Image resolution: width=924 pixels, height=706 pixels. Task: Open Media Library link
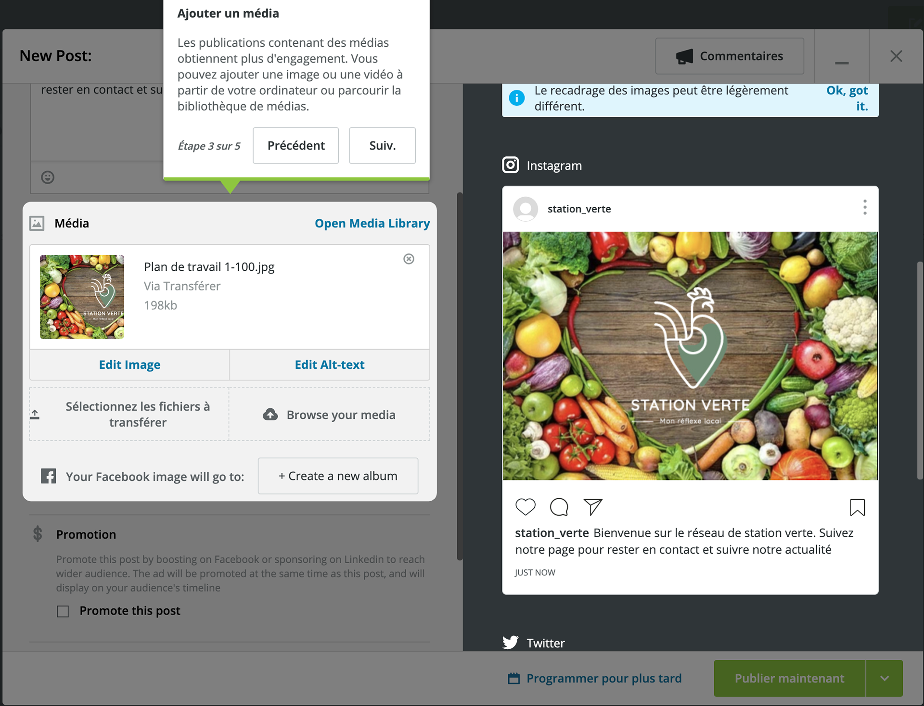[372, 223]
